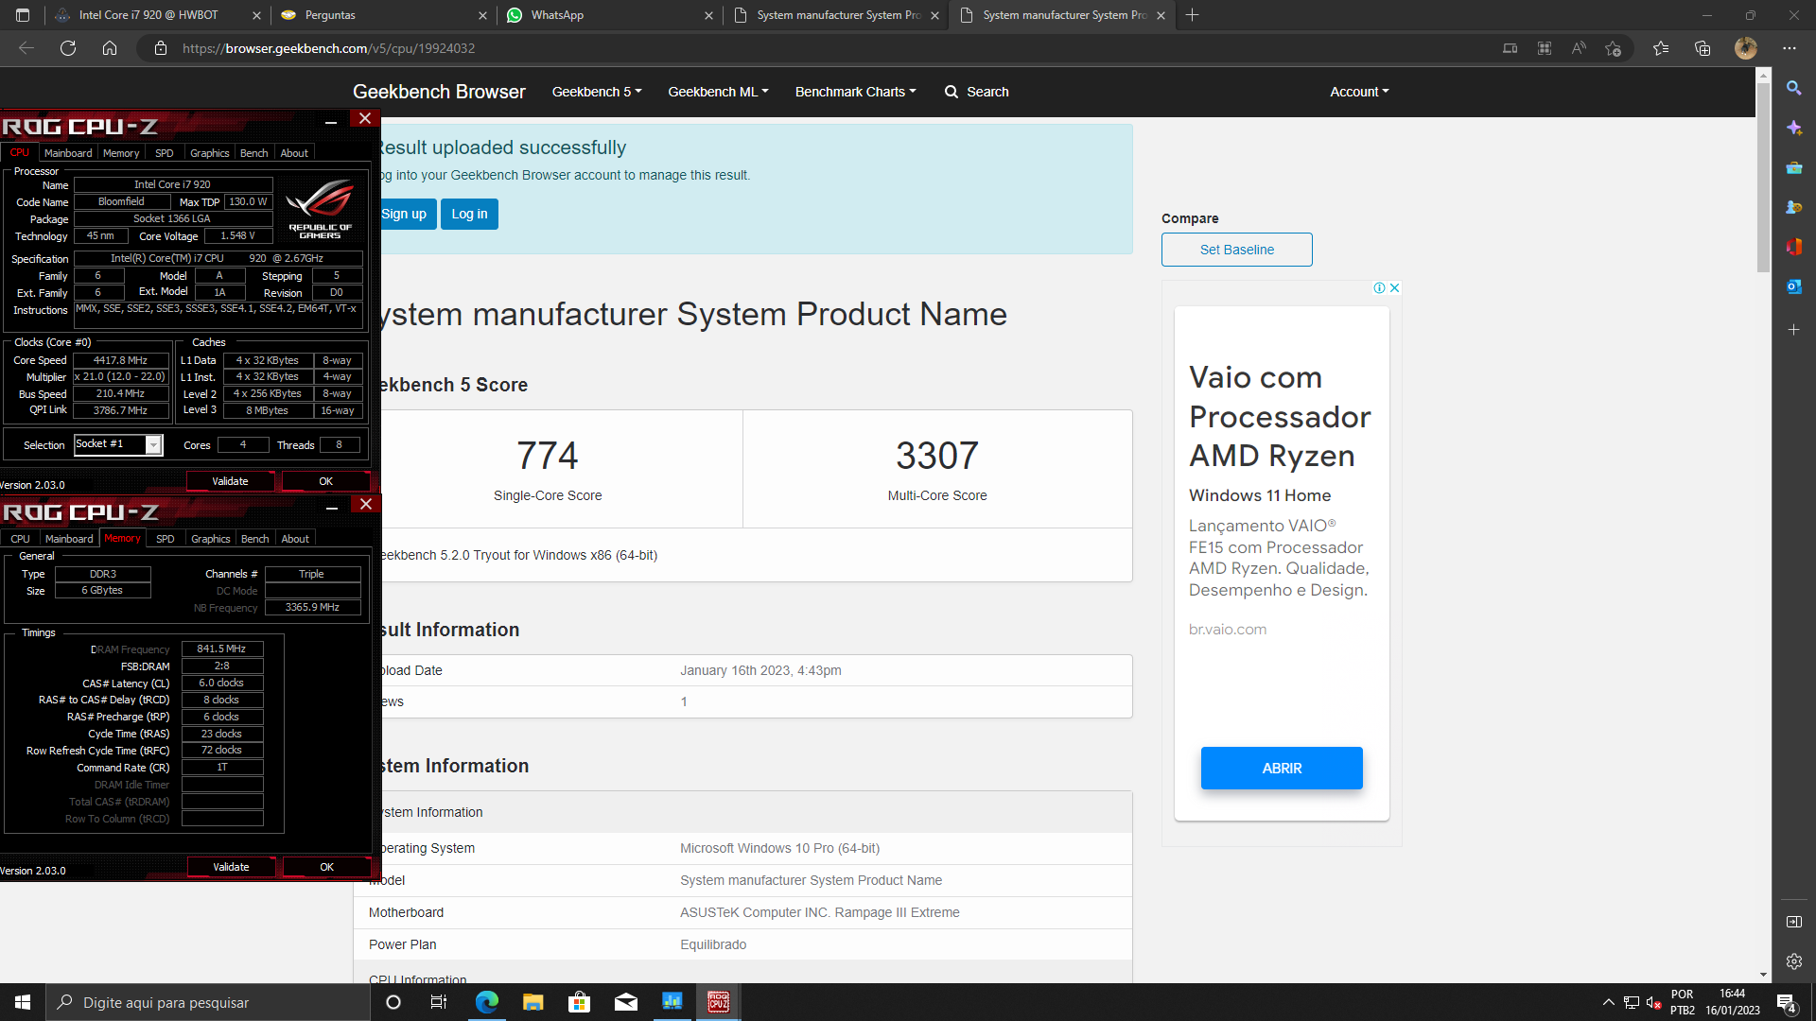The width and height of the screenshot is (1816, 1021).
Task: Open the browser home icon
Action: click(x=110, y=48)
